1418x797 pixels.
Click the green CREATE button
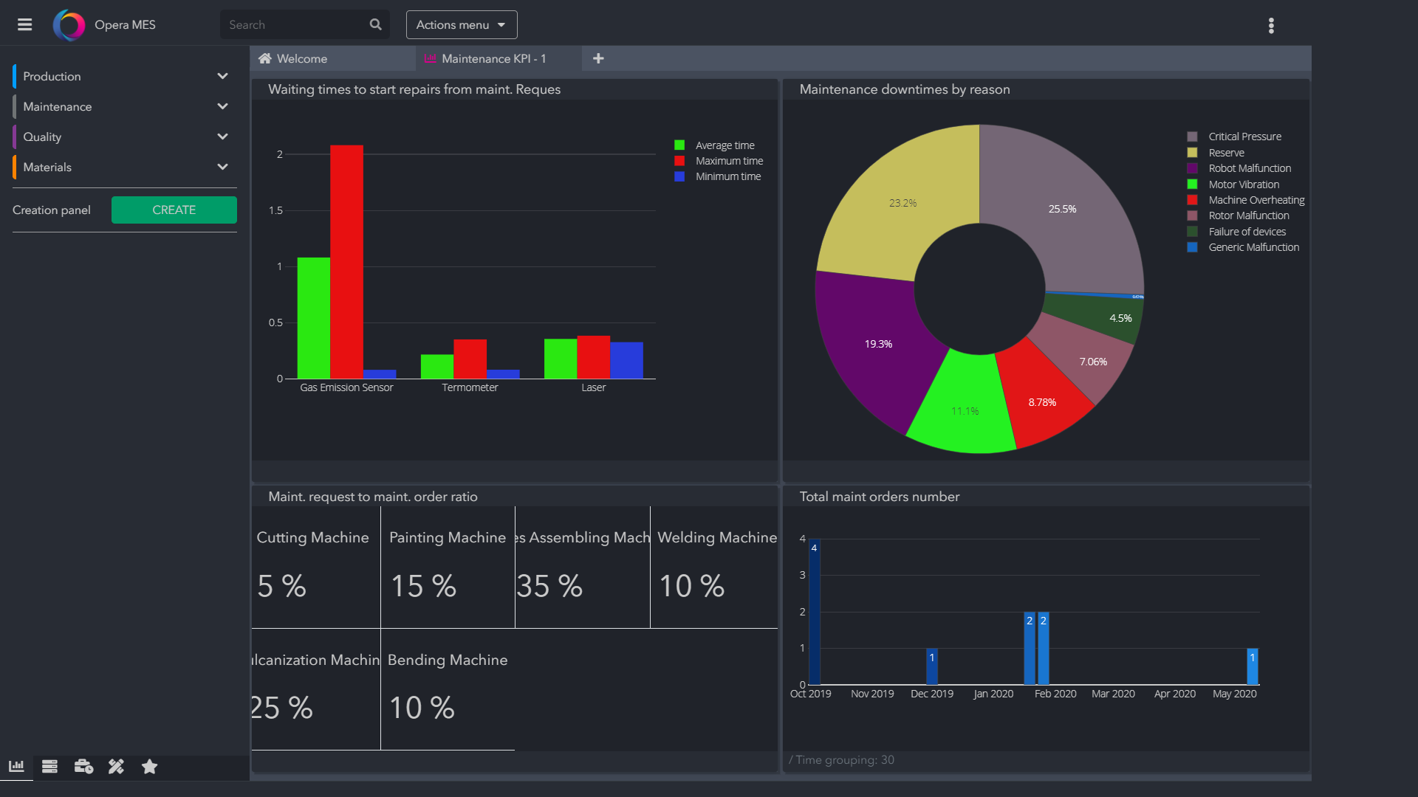coord(174,210)
